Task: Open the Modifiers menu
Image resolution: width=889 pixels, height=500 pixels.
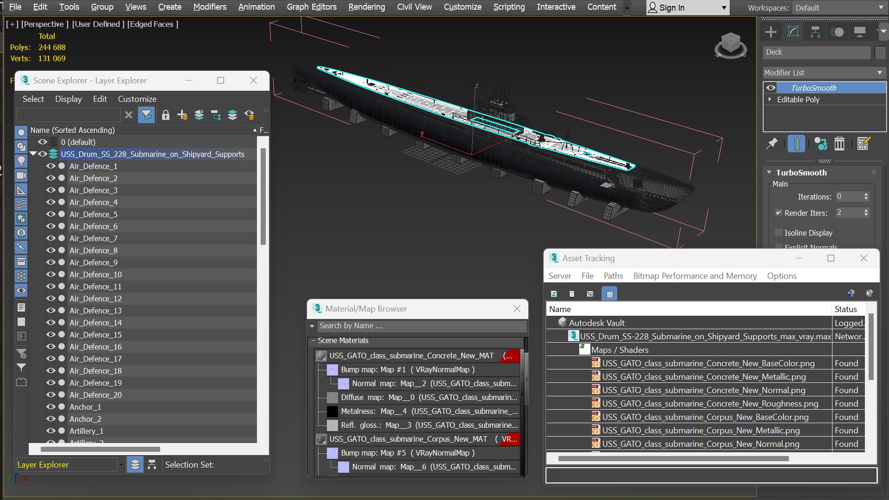Action: 210,7
